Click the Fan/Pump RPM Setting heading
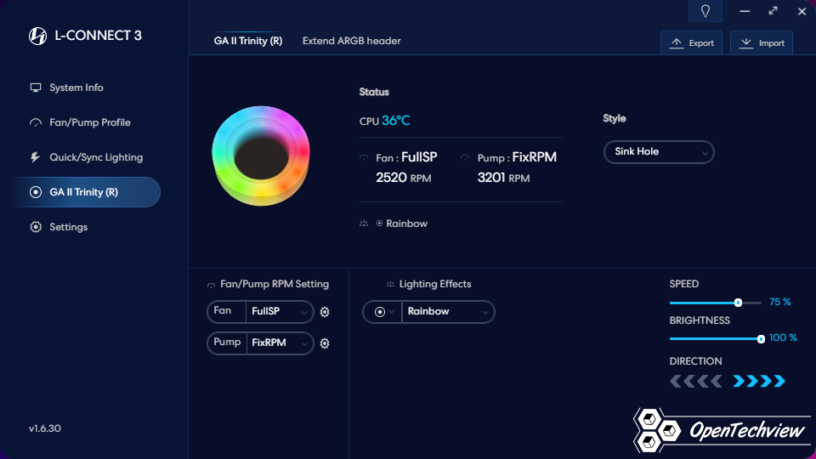 click(x=275, y=284)
